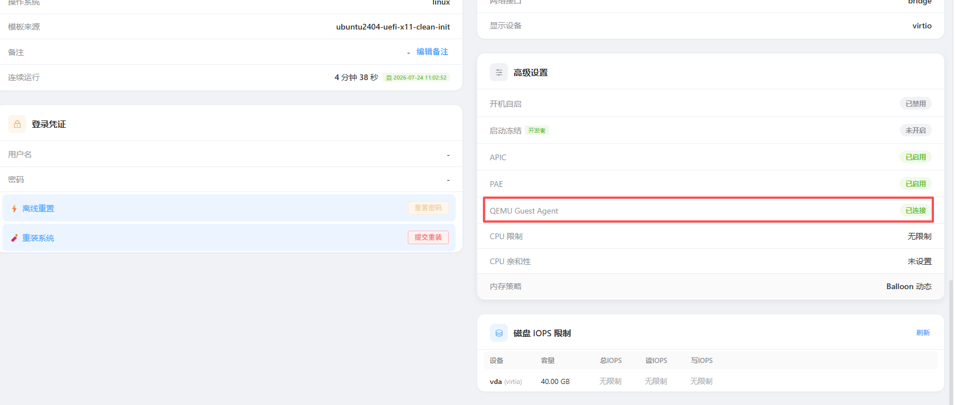955x405 pixels.
Task: Click the lightning icon of 离线重置
Action: [14, 208]
